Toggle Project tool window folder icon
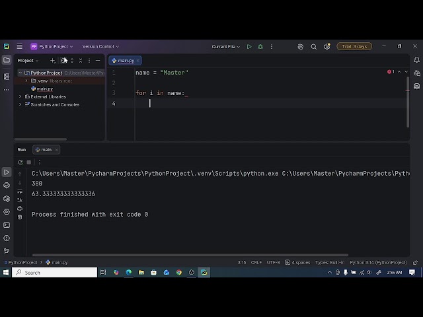Screen dimensions: 423x317 [7, 60]
